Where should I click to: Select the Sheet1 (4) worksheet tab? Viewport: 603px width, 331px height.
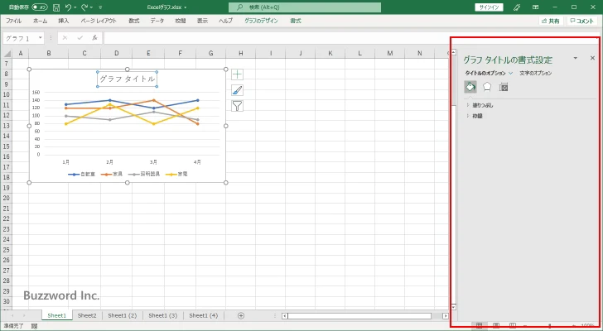[204, 315]
